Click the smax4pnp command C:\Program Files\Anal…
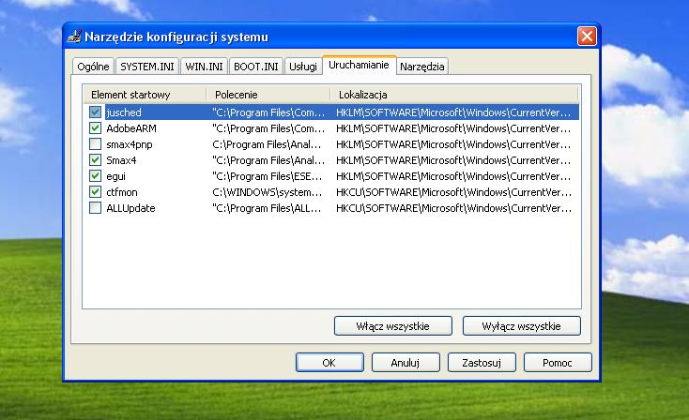Viewport: 689px width, 420px height. point(267,144)
